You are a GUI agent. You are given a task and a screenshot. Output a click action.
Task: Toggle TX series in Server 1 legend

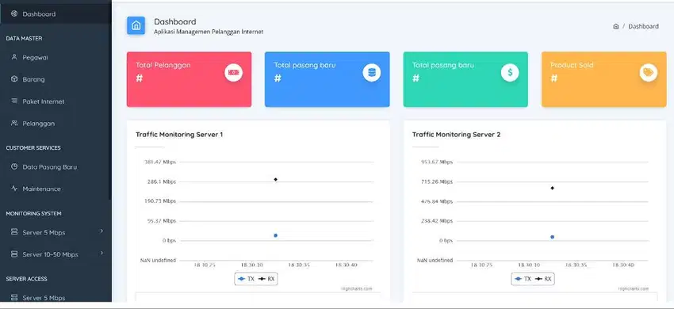click(x=246, y=279)
